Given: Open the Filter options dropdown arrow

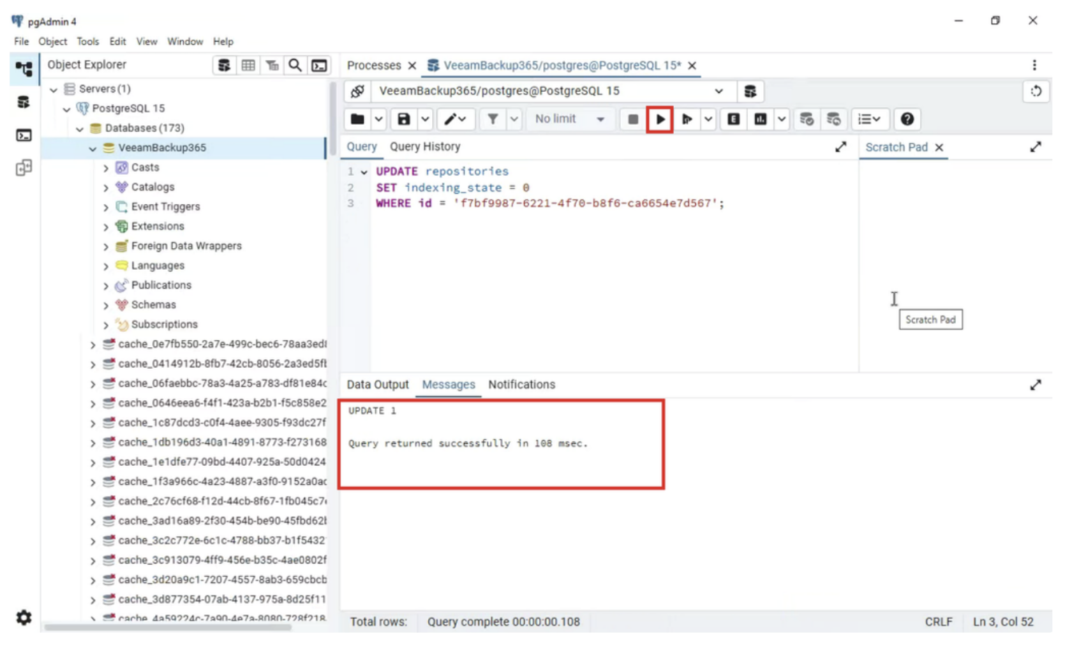Looking at the screenshot, I should (514, 119).
